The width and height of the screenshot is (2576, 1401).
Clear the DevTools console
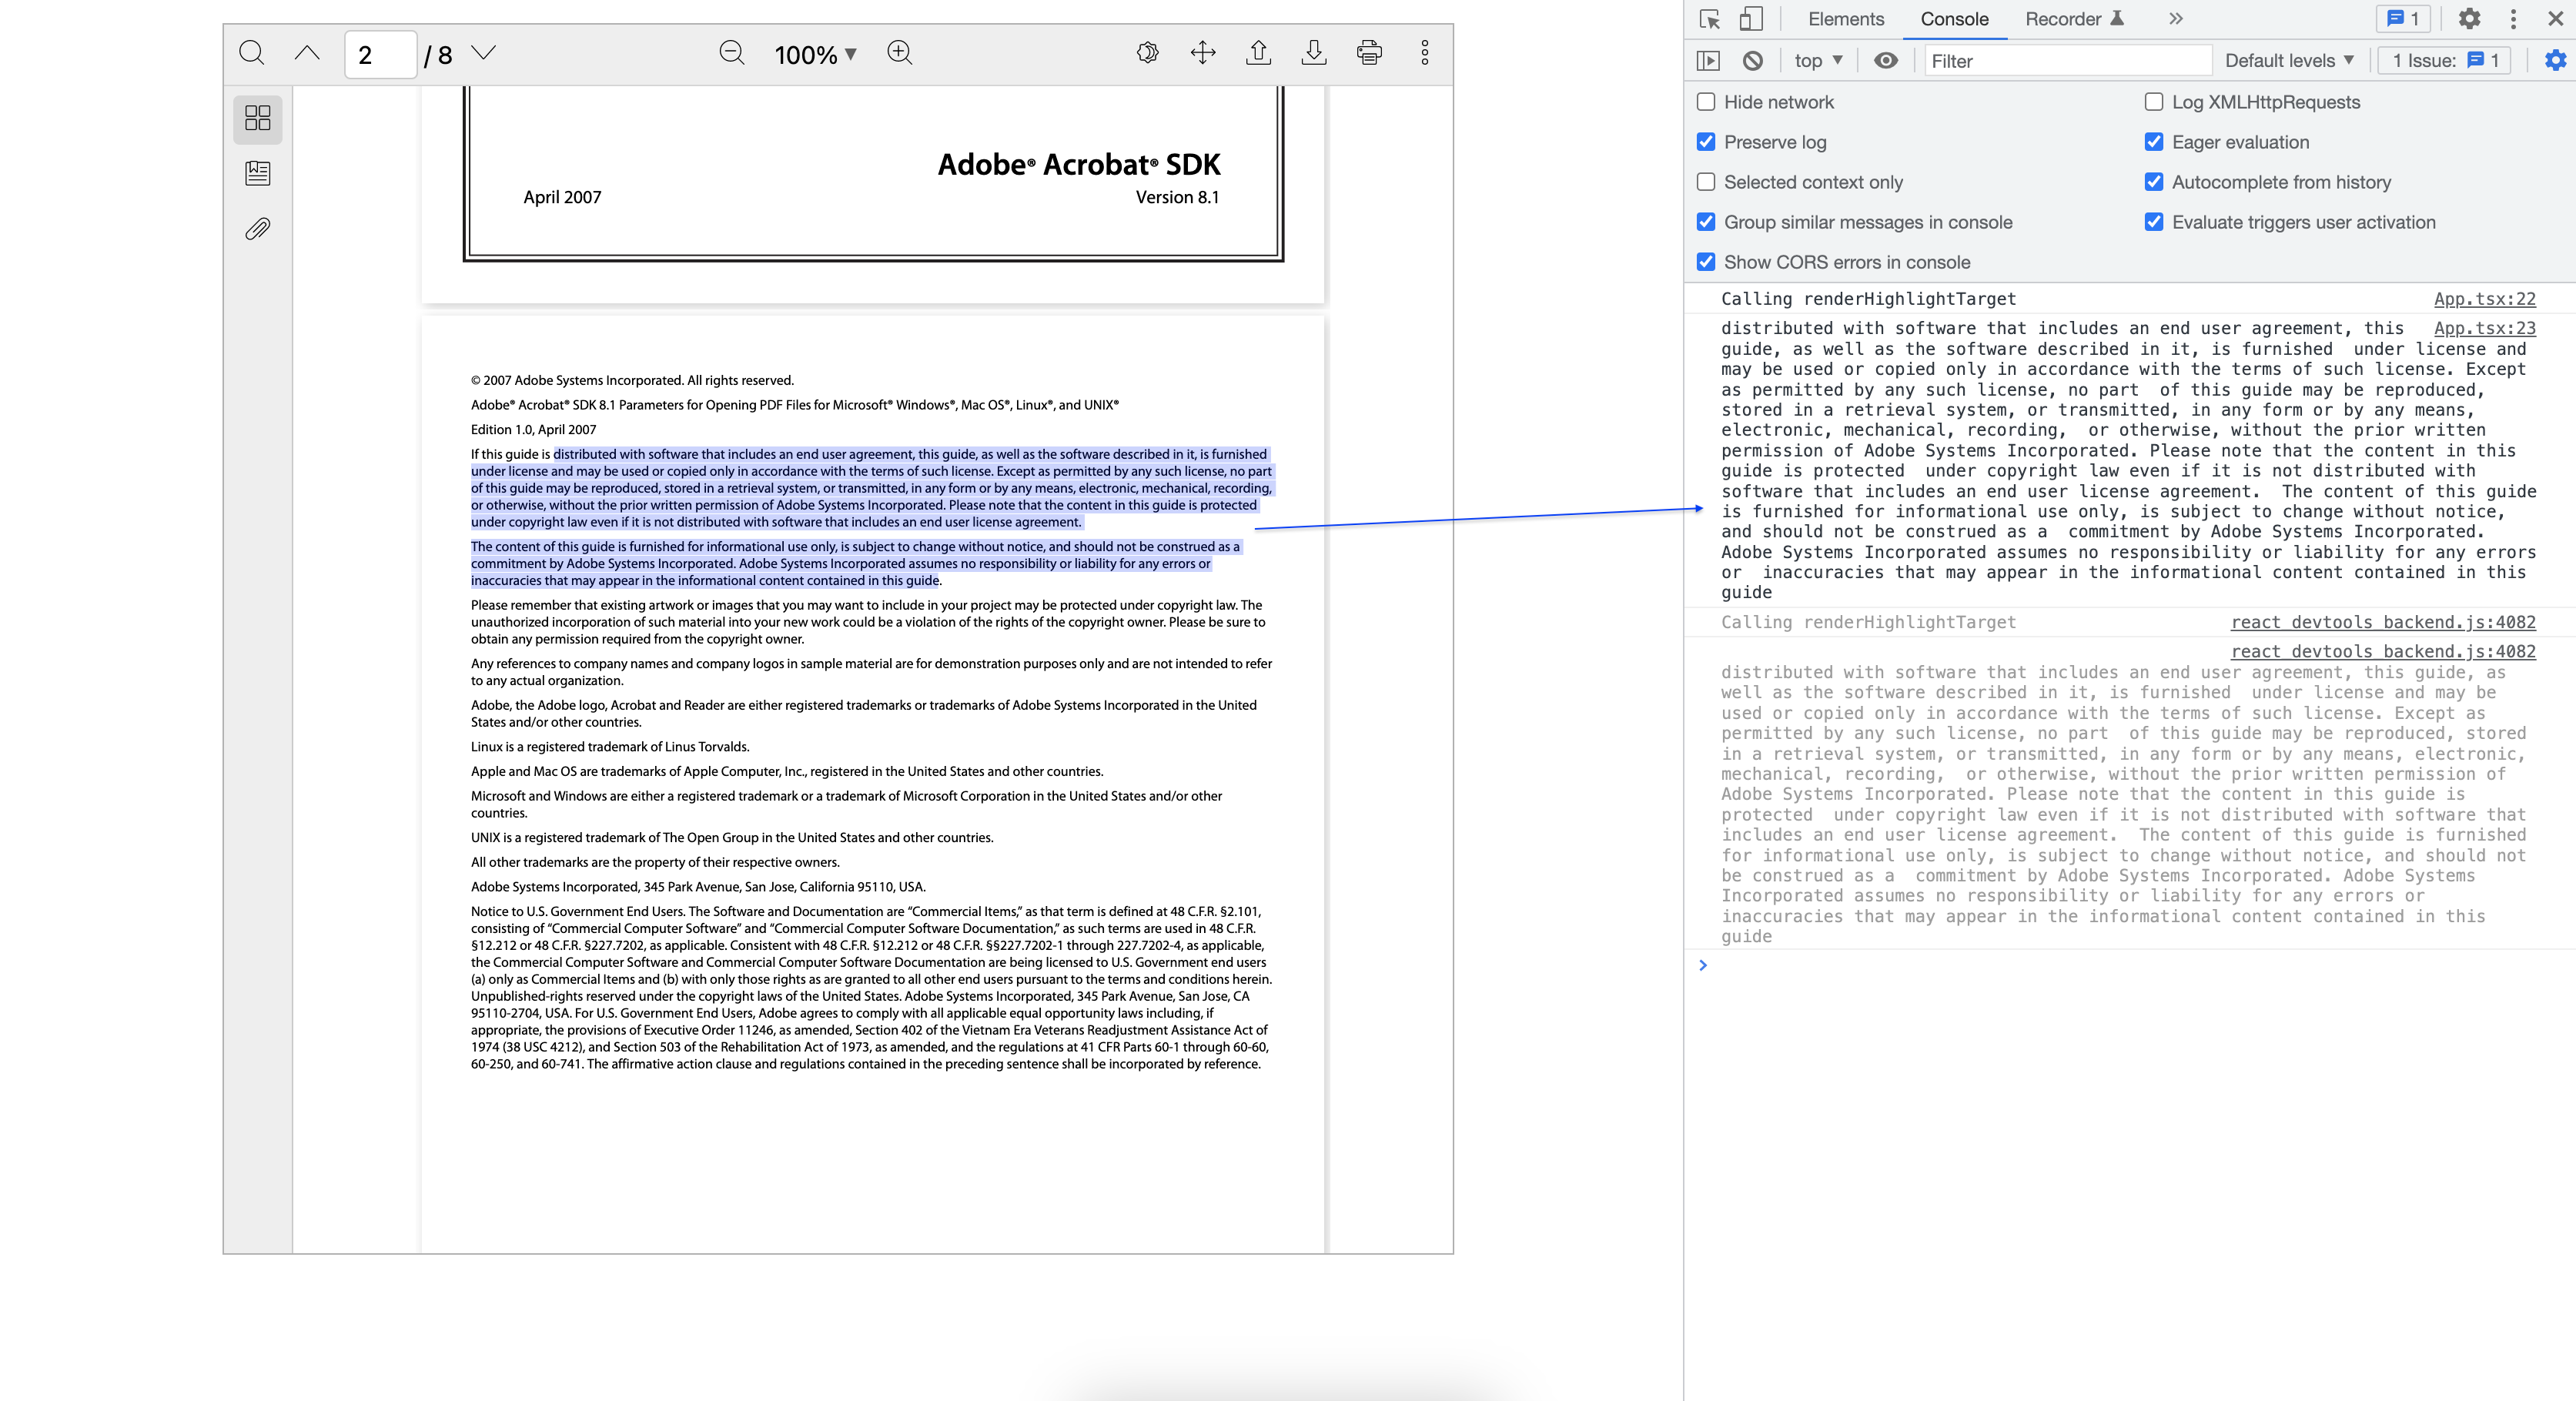coord(1752,60)
